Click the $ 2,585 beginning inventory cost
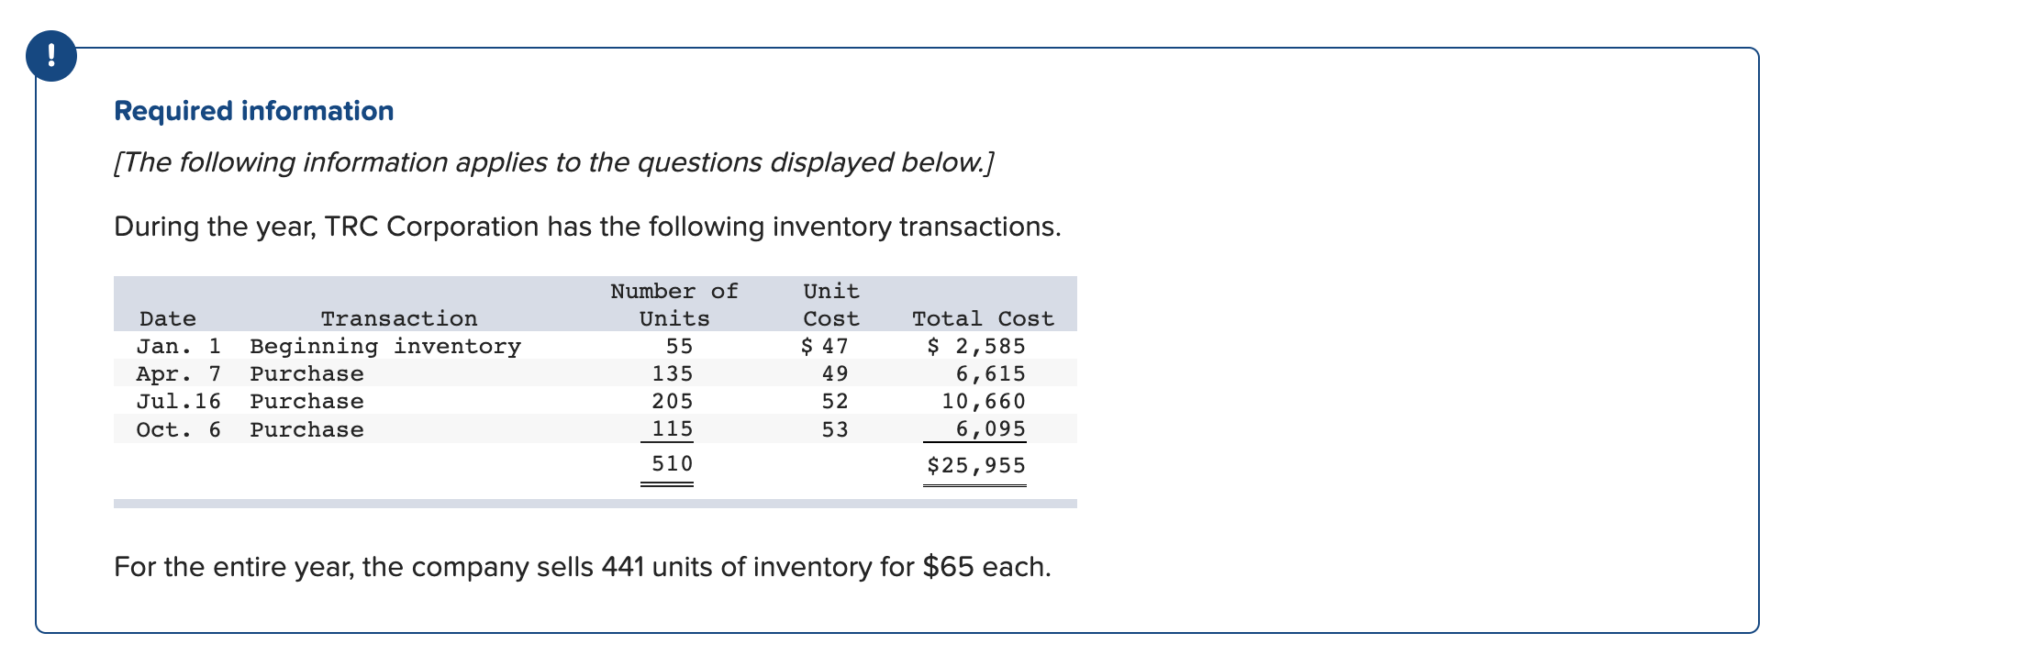Screen dimensions: 2026x655 [976, 346]
